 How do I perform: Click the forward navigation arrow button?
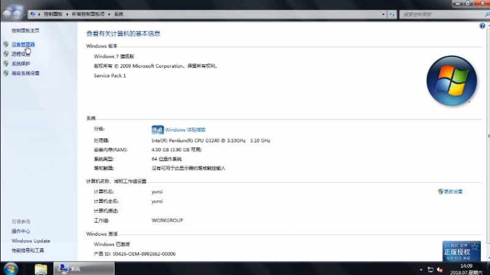17,14
